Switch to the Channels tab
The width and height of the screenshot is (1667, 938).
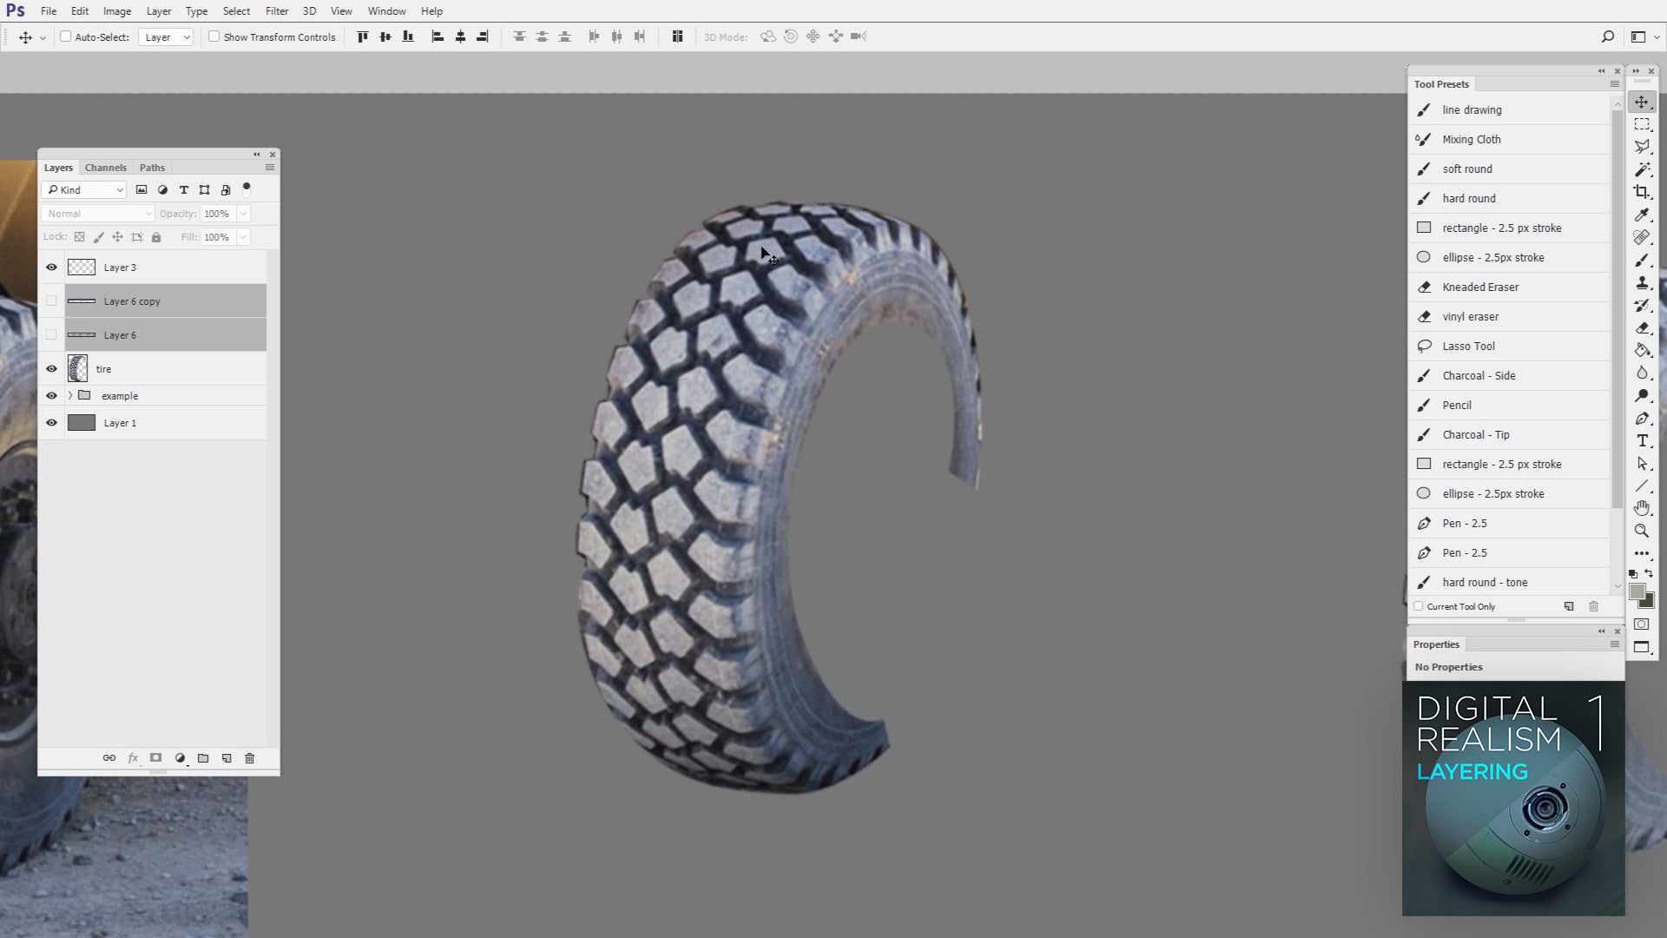[105, 168]
